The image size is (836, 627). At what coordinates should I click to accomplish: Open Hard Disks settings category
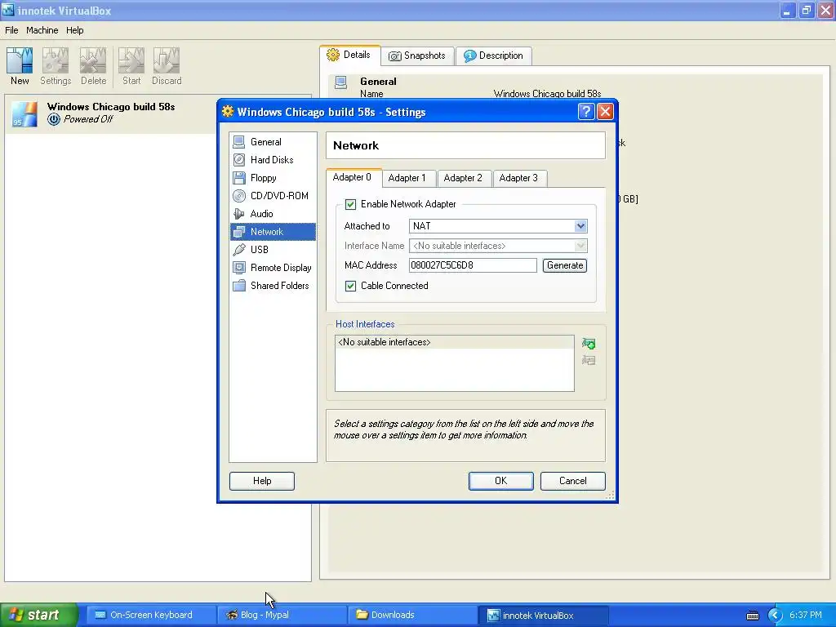(x=273, y=160)
